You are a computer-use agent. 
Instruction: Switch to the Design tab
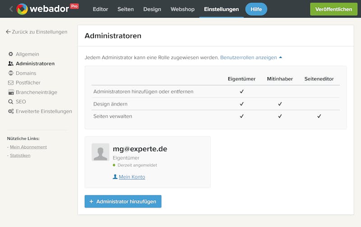152,9
